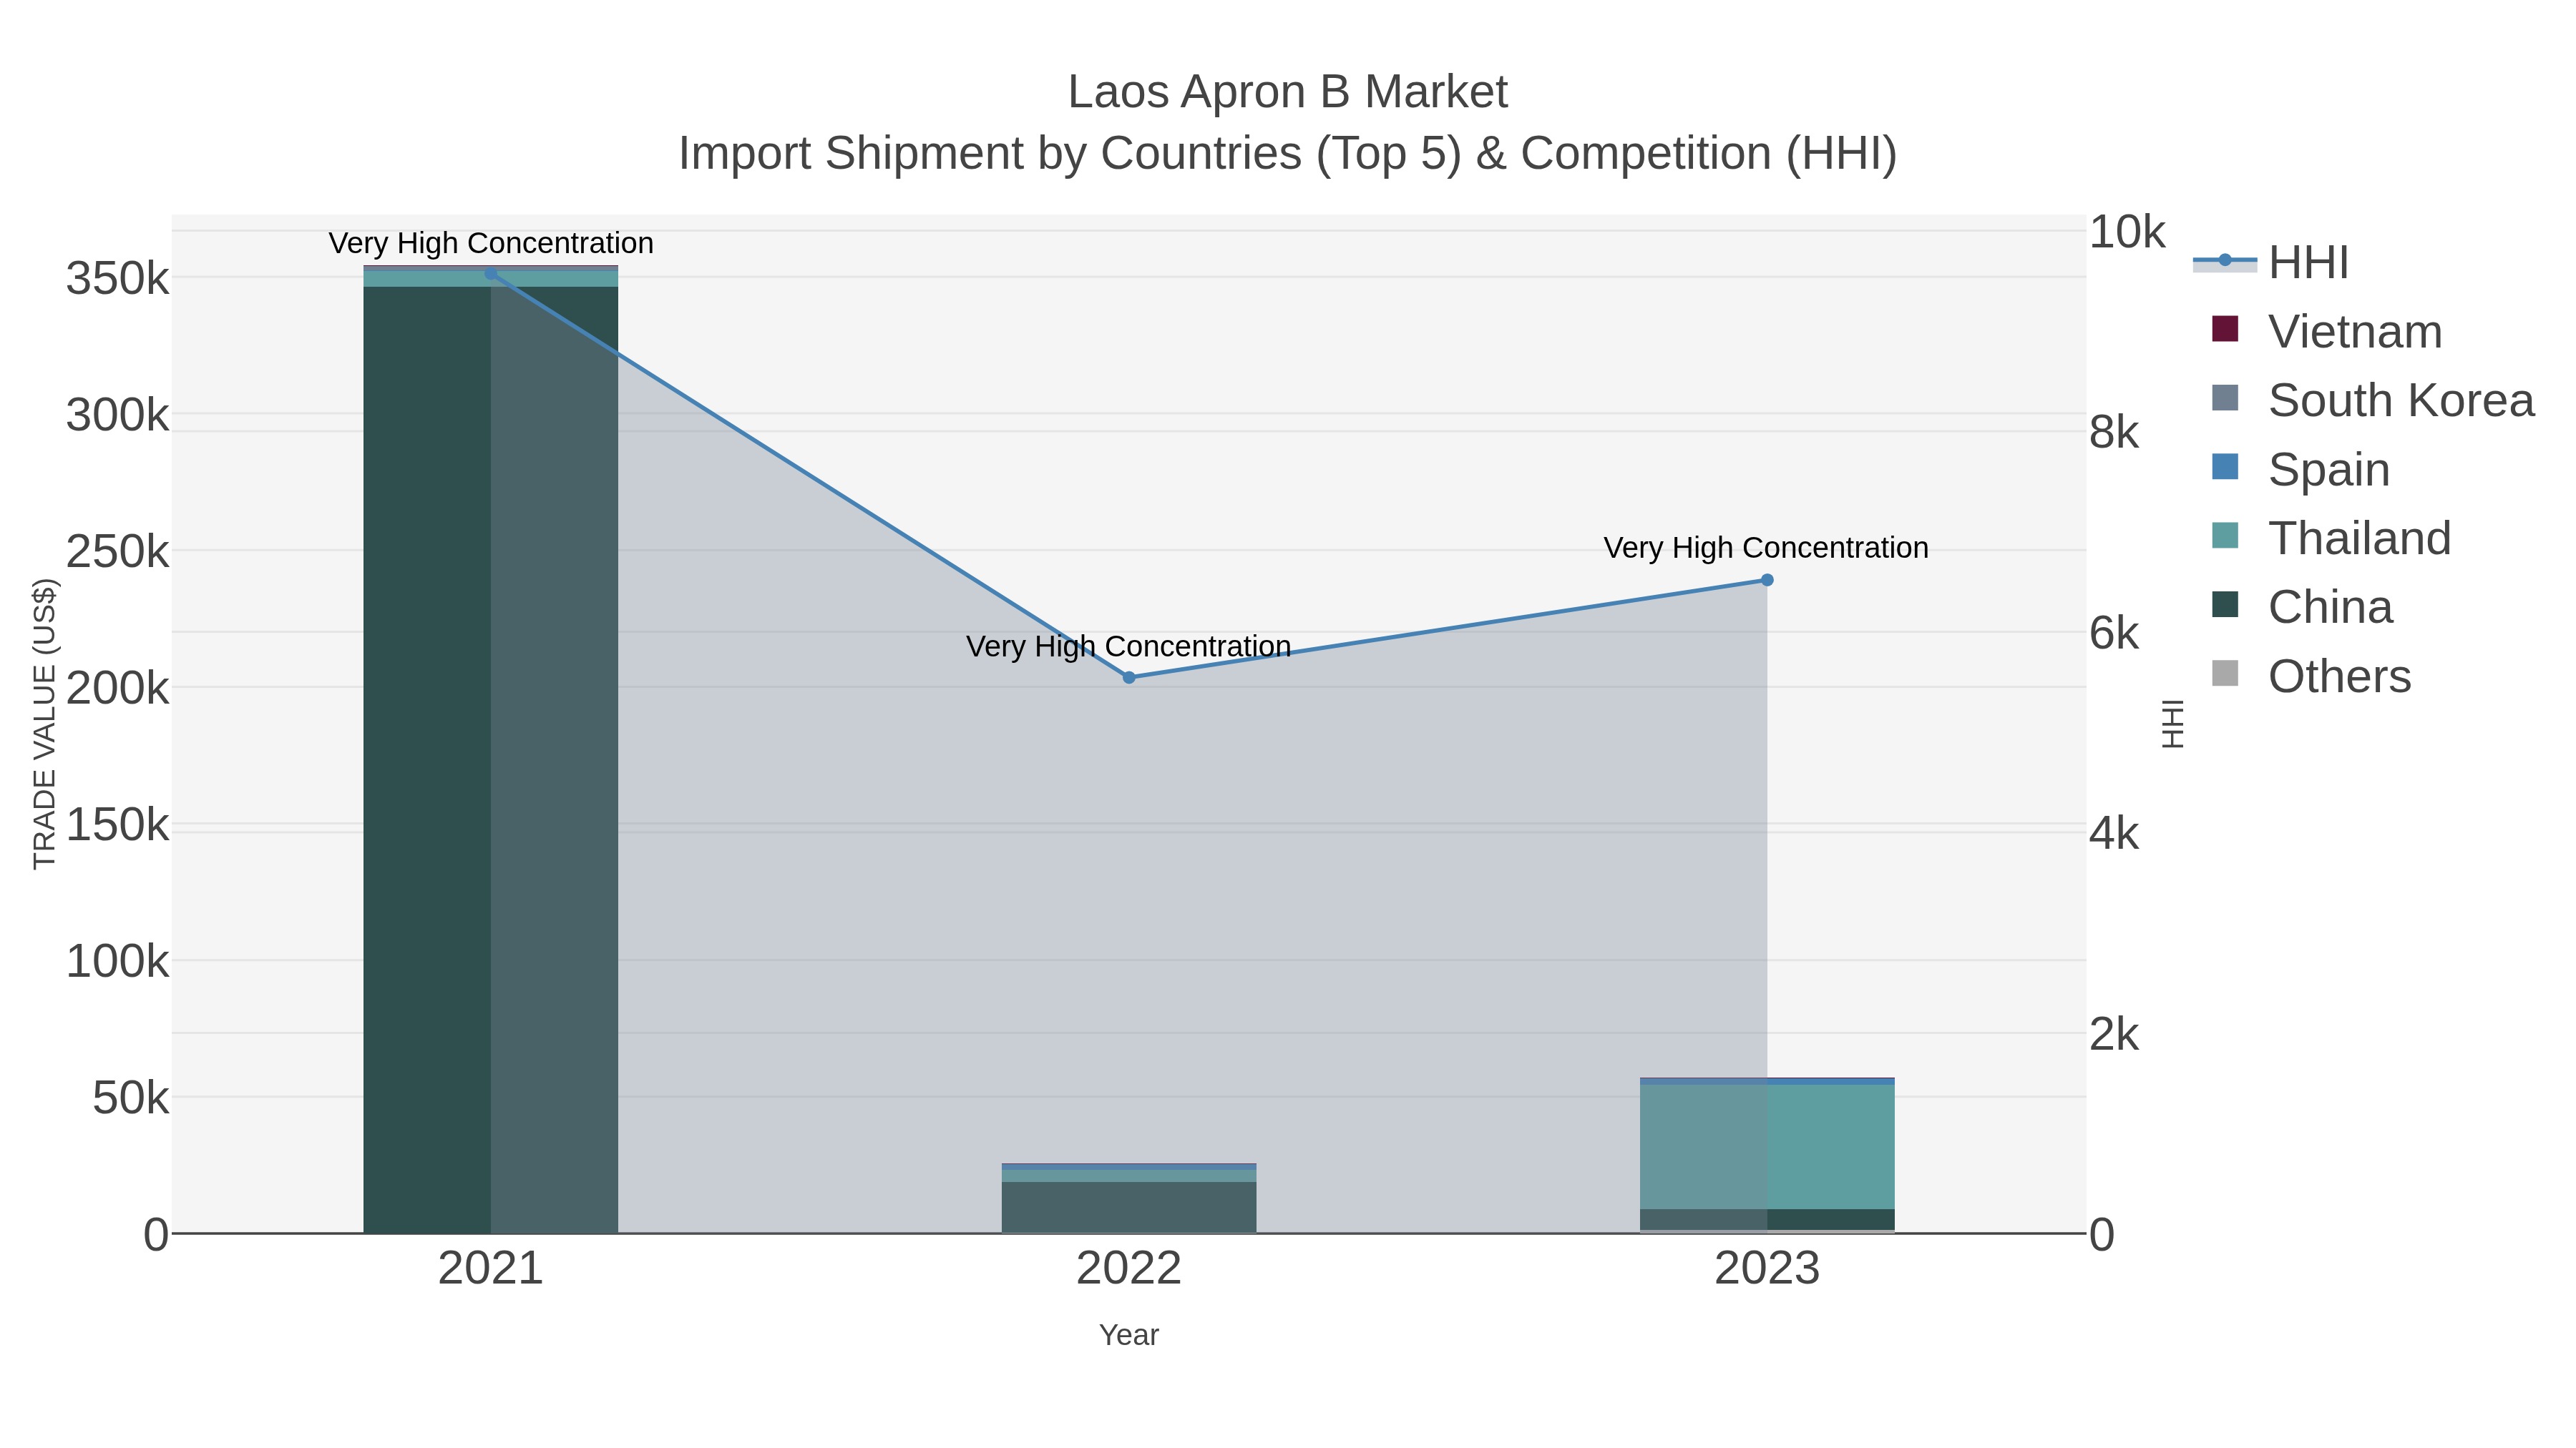
Task: Toggle China series via legend label
Action: click(x=2330, y=608)
